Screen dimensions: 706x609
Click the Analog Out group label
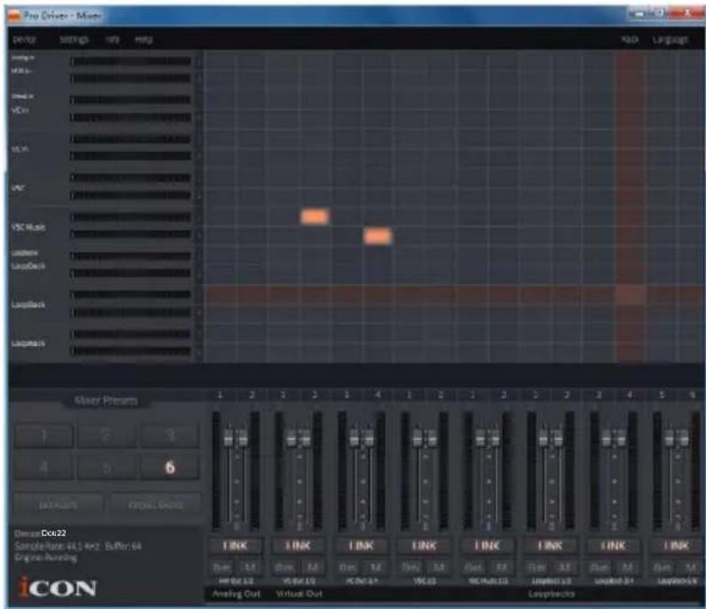(x=237, y=594)
